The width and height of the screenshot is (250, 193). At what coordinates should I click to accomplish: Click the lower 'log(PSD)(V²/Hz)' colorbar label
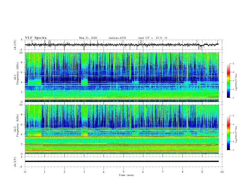click(236, 134)
